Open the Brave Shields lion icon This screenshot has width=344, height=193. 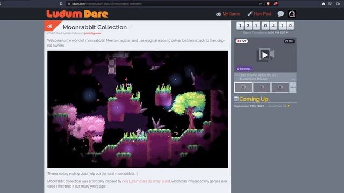(x=268, y=4)
